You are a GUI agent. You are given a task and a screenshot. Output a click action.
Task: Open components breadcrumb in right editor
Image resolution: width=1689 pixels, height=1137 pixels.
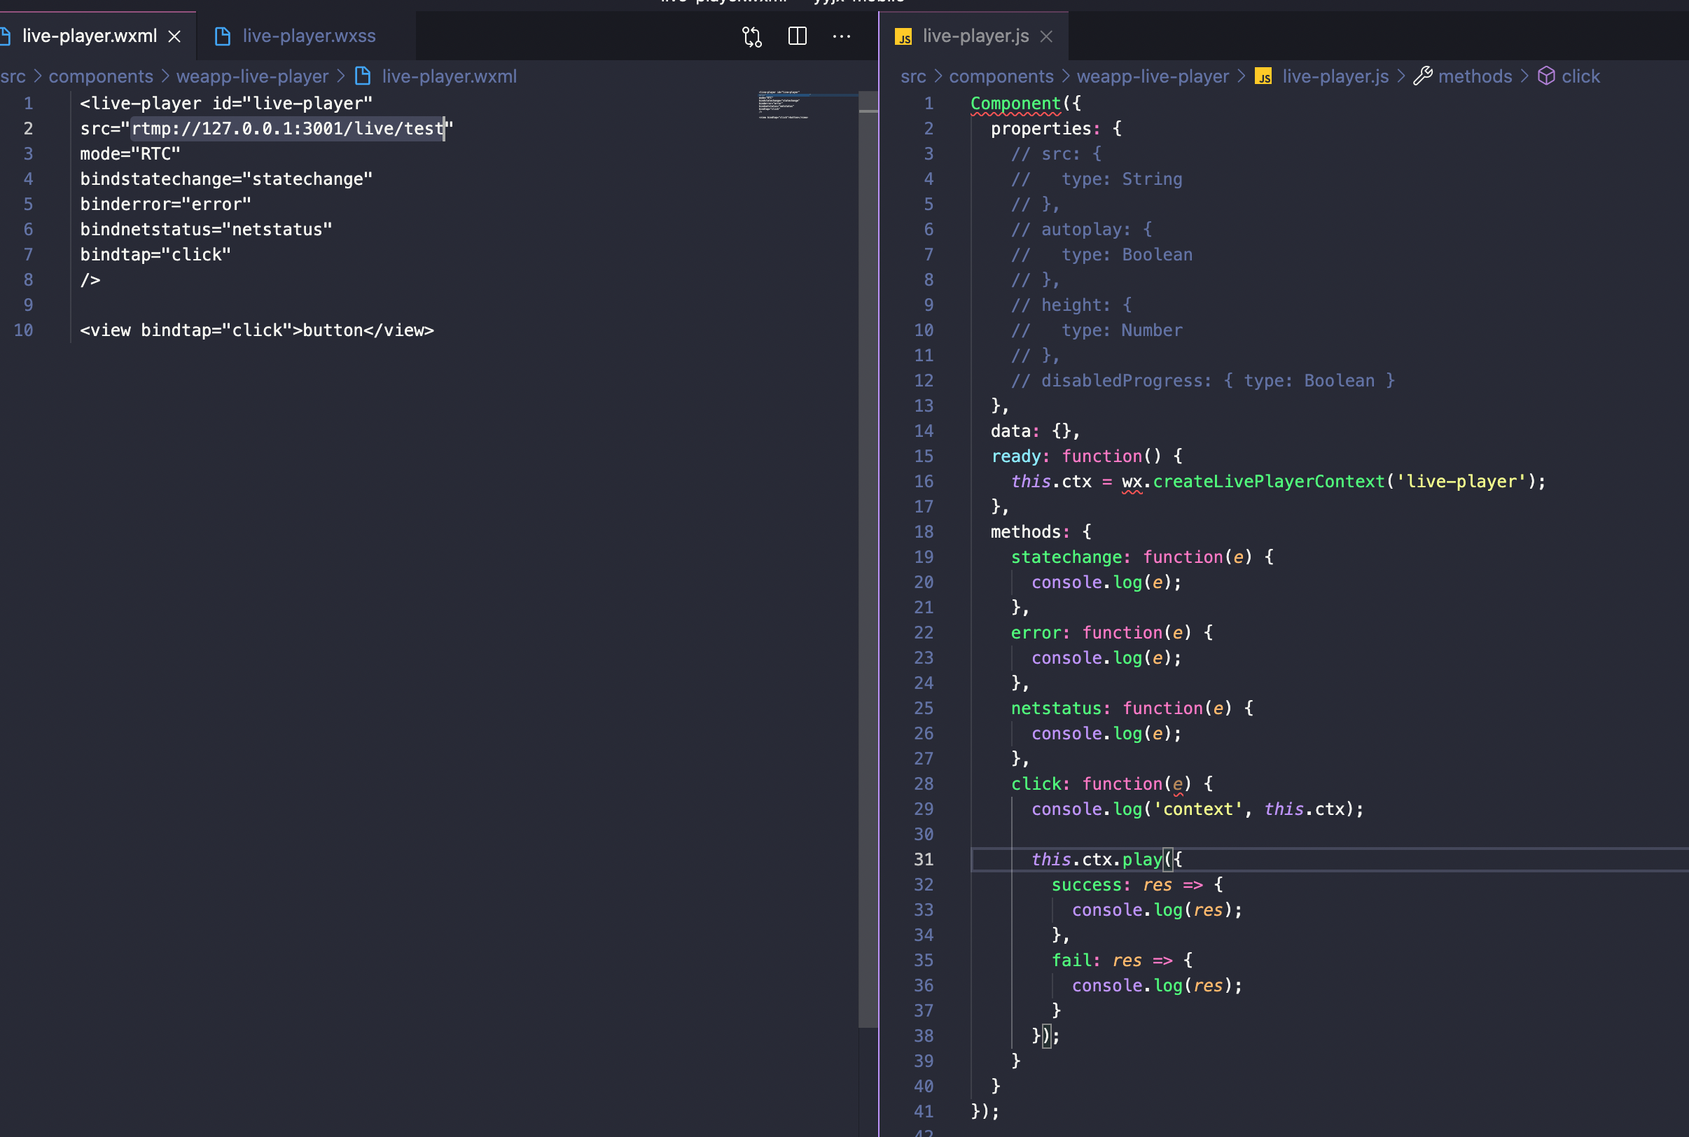click(x=1000, y=76)
